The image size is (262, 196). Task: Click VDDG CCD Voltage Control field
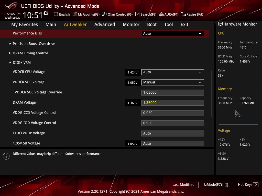pyautogui.click(x=173, y=113)
